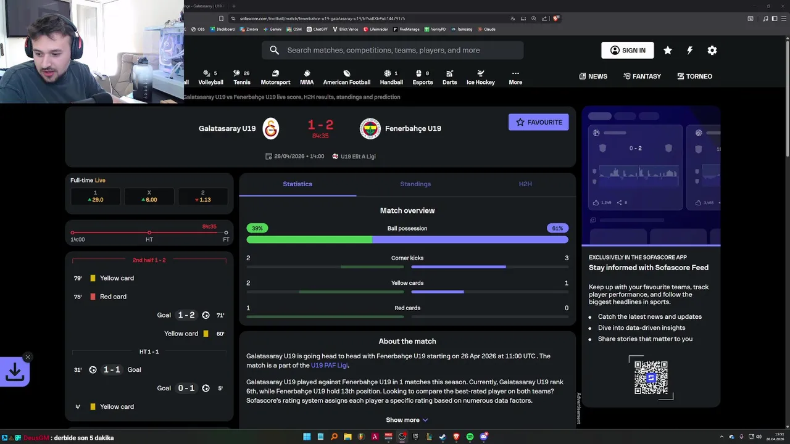Click the yellow cards comparison bar
790x444 pixels.
coord(407,292)
